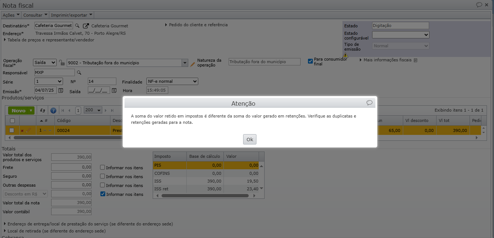Open the comment bubble icon in the Atenção dialog

[x=369, y=103]
